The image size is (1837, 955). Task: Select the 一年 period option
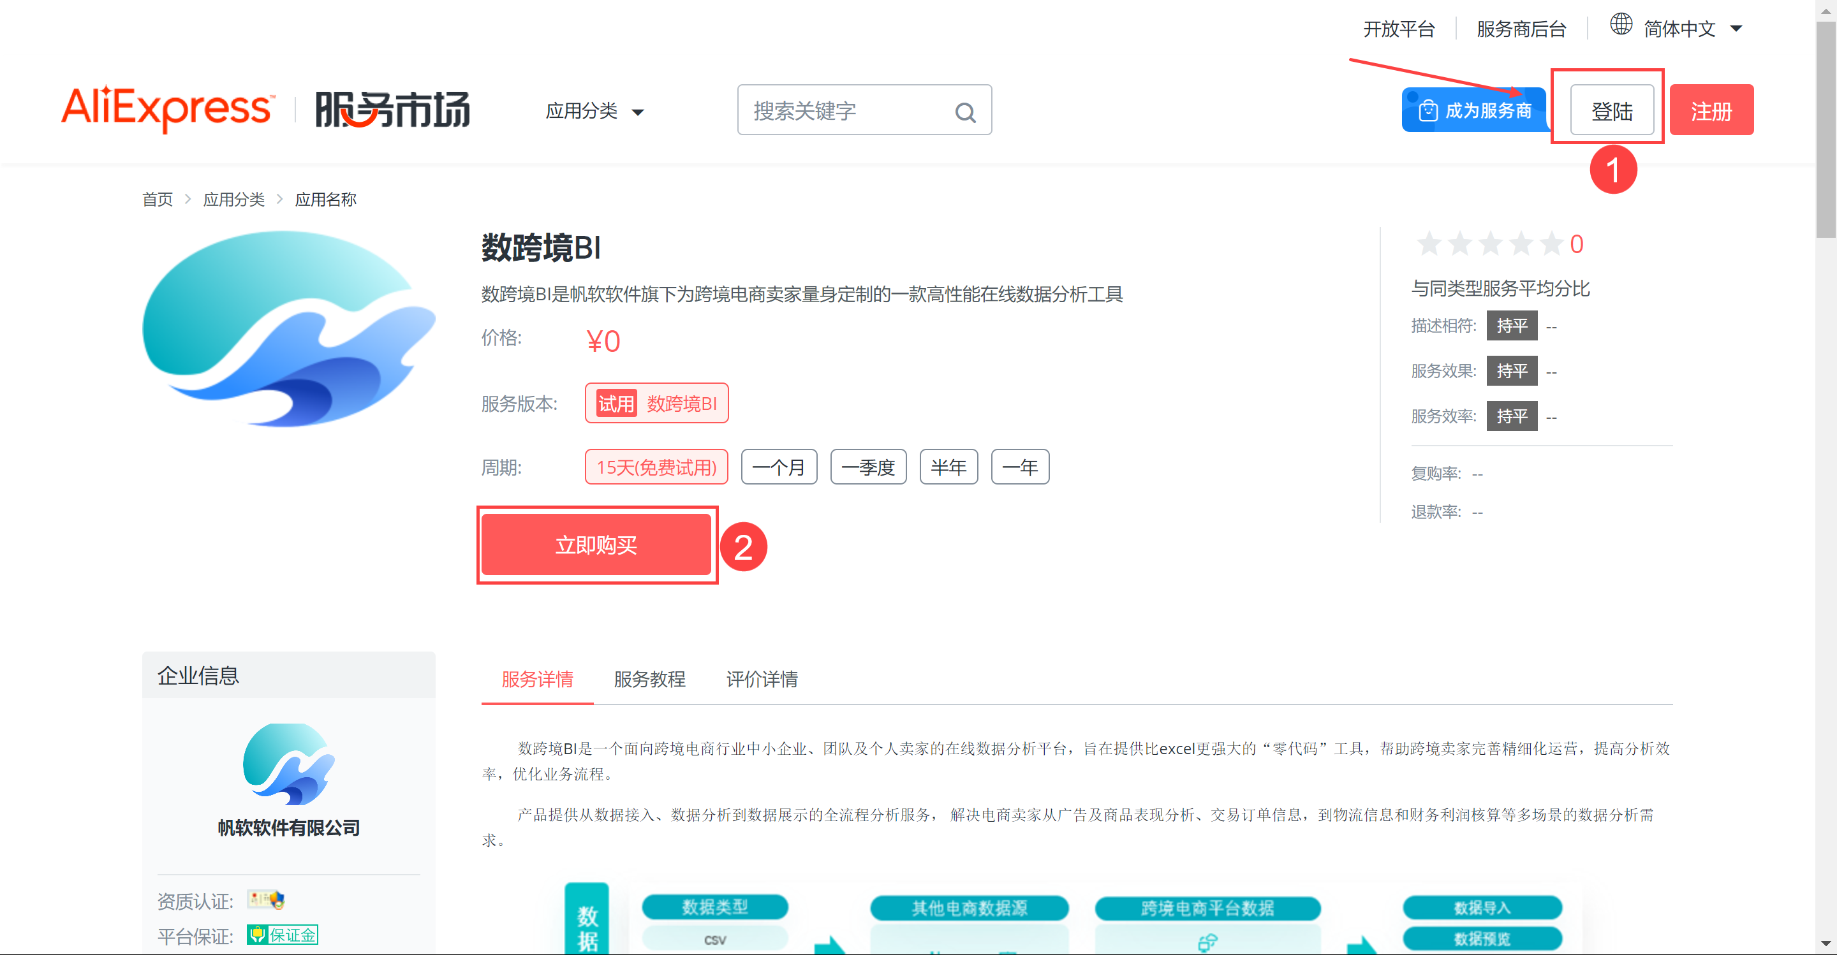point(1020,467)
